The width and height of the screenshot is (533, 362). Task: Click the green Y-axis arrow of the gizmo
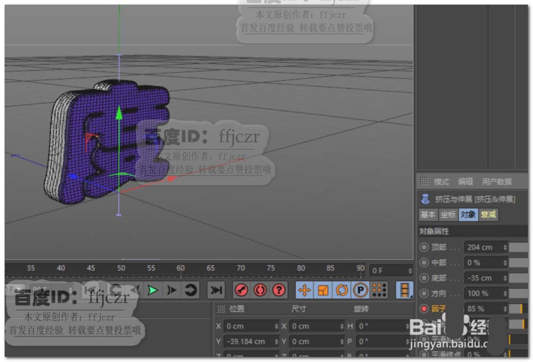[x=119, y=113]
